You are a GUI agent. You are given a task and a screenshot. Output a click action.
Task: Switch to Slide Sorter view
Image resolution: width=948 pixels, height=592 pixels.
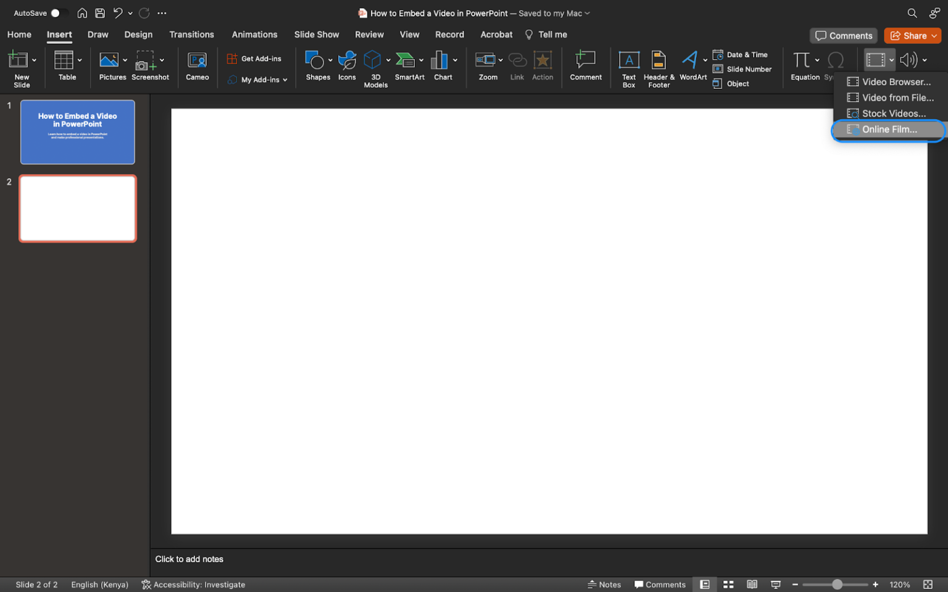point(728,584)
